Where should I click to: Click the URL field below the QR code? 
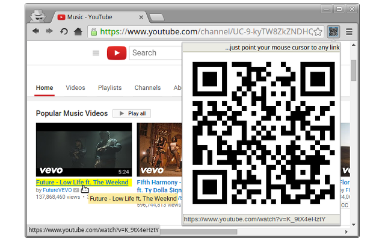click(262, 219)
